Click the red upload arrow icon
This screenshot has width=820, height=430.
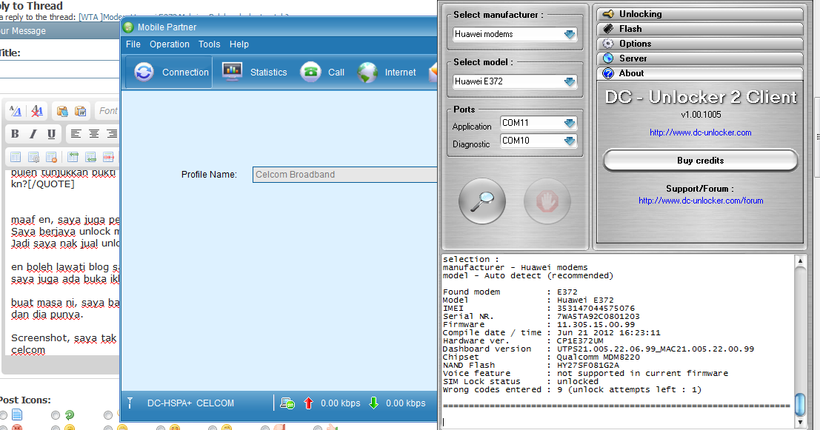click(309, 403)
